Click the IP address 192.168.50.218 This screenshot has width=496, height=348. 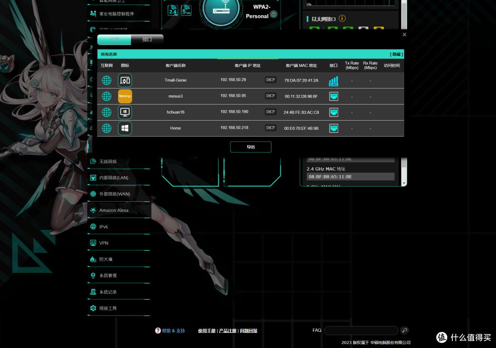point(234,127)
